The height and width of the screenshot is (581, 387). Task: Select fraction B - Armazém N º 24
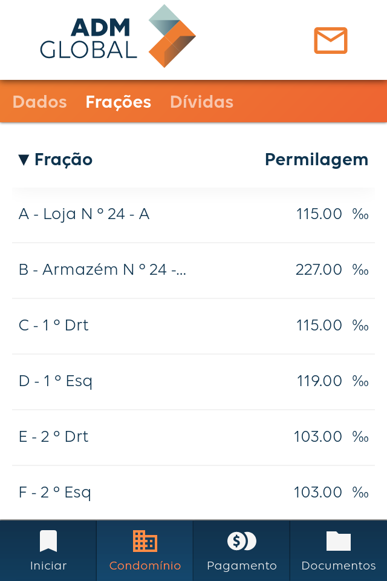coord(193,269)
